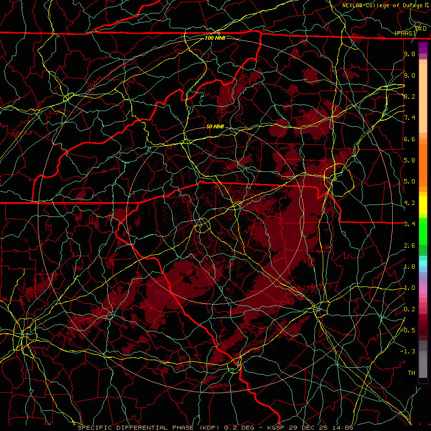Click the -1.3 scale value
The width and height of the screenshot is (431, 431).
(408, 352)
